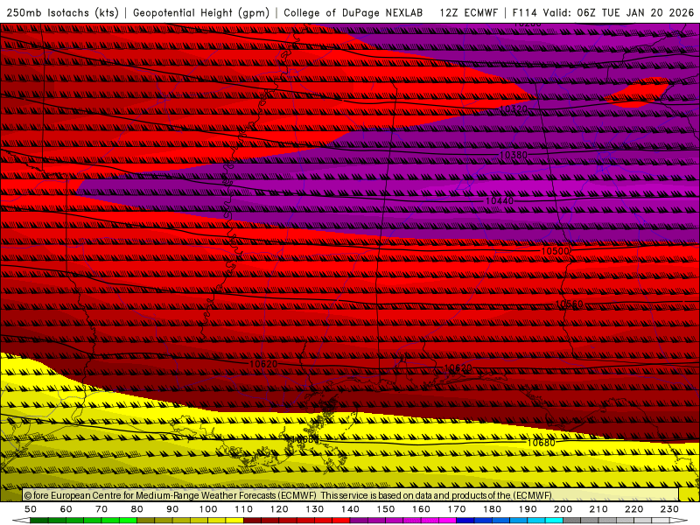Click the '12Z ECMWF' model run label
The height and width of the screenshot is (525, 700).
468,13
